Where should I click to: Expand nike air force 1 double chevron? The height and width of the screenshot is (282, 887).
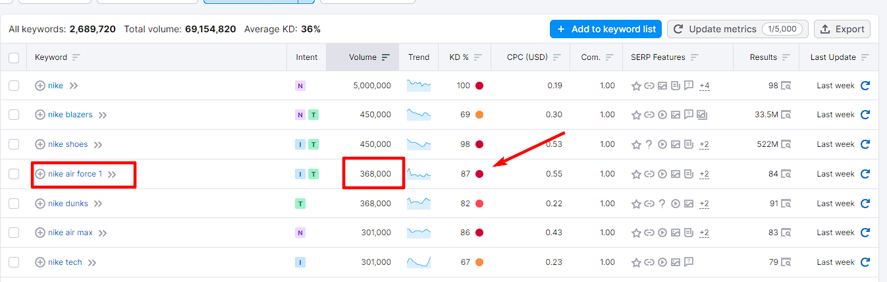point(113,175)
